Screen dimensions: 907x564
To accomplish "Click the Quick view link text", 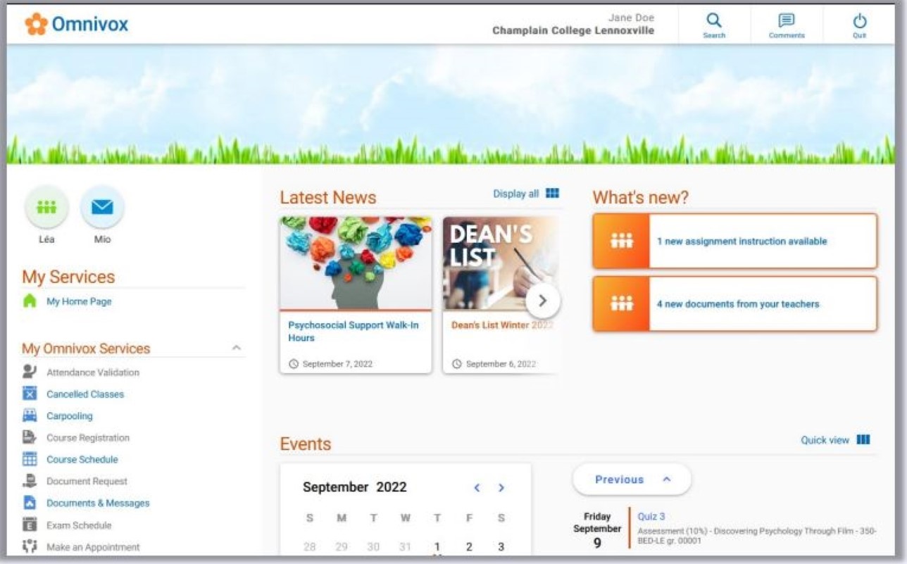I will (x=825, y=440).
